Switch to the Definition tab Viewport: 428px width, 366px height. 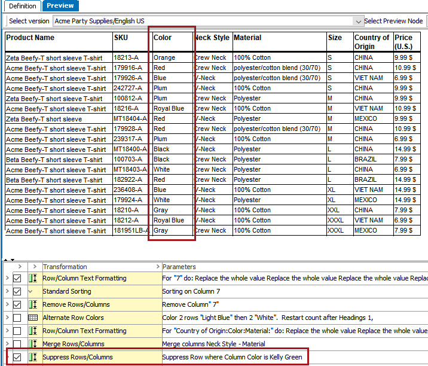[22, 6]
